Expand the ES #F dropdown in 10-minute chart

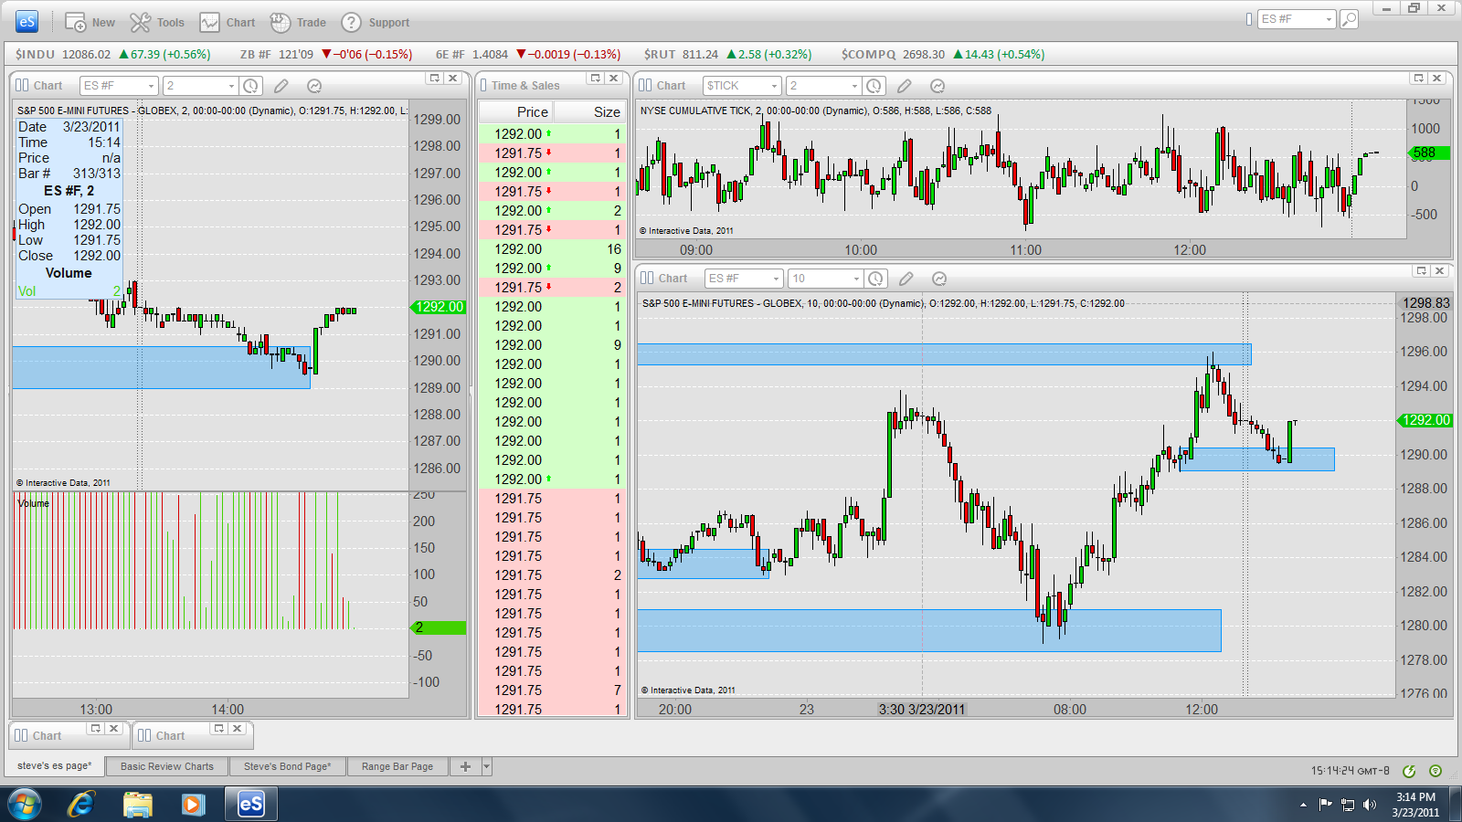tap(777, 279)
